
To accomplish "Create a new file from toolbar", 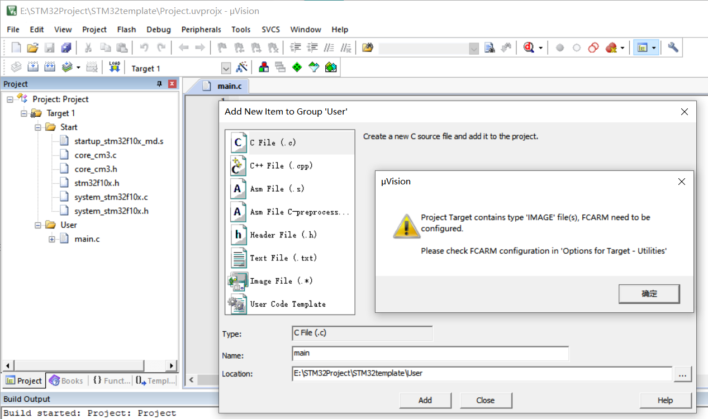I will (17, 48).
